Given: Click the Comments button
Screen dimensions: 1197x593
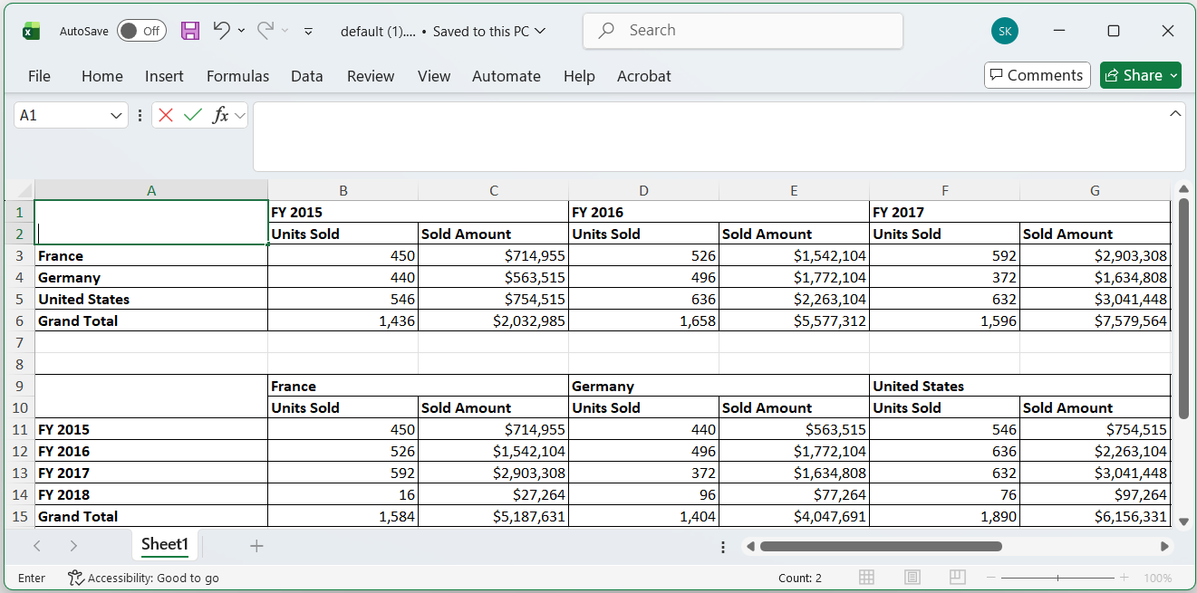Looking at the screenshot, I should (1037, 75).
